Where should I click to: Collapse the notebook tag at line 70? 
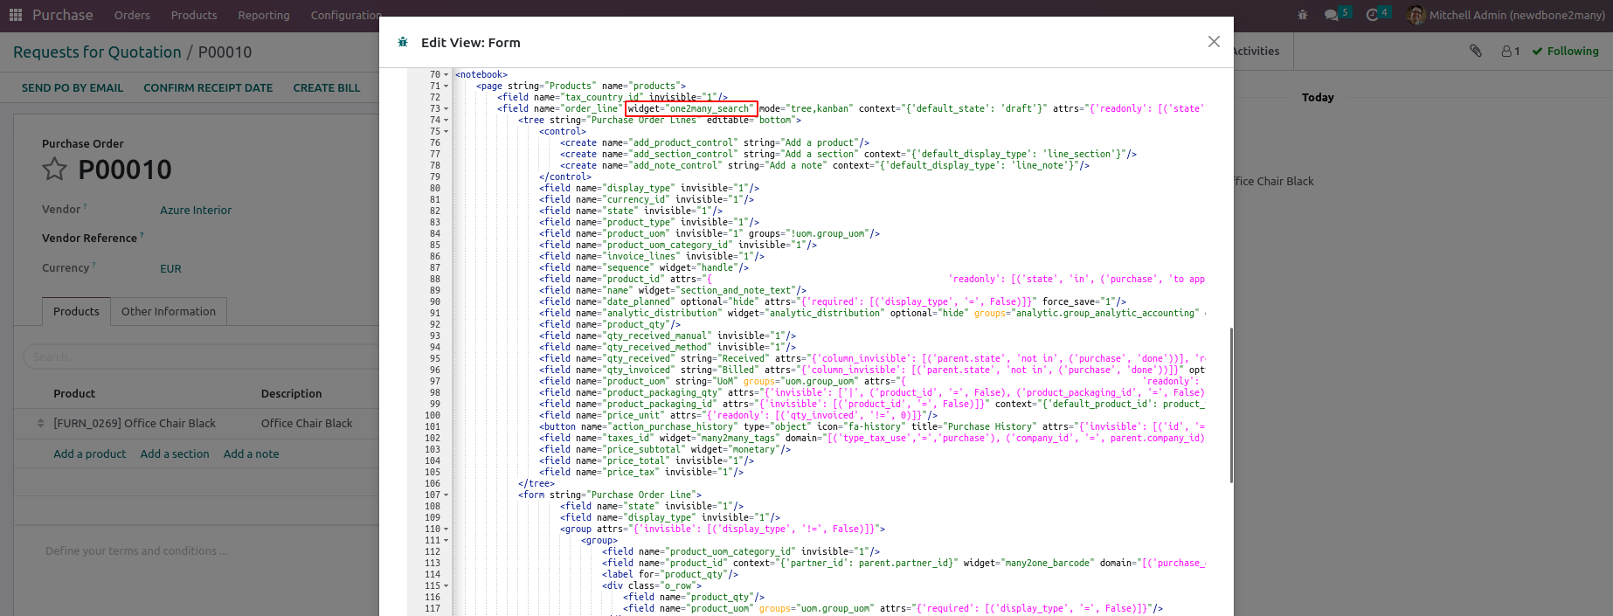click(447, 75)
